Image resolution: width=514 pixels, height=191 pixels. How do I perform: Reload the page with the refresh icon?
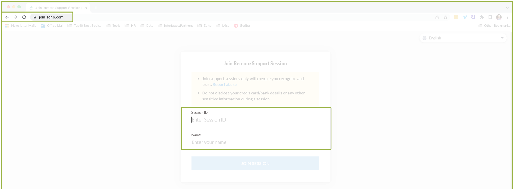pyautogui.click(x=24, y=17)
